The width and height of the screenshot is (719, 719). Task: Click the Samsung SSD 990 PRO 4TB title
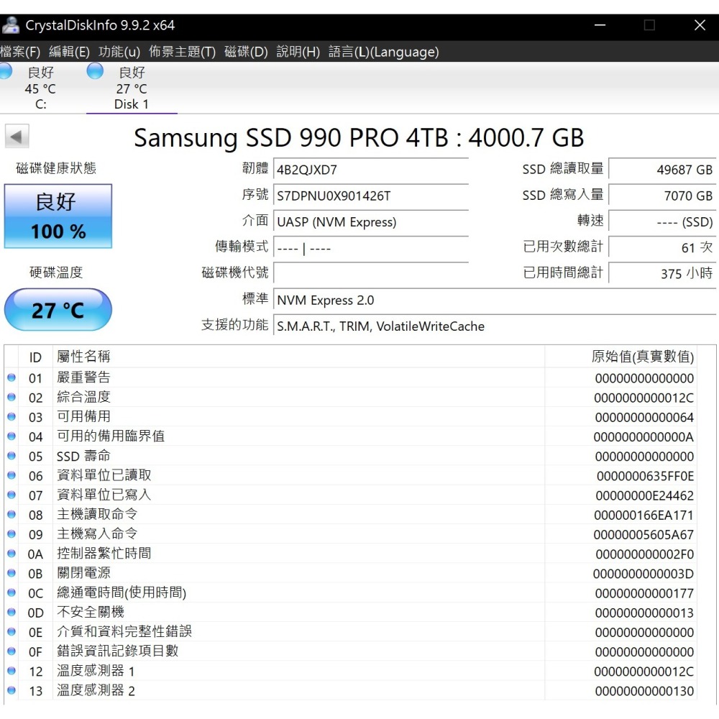359,137
